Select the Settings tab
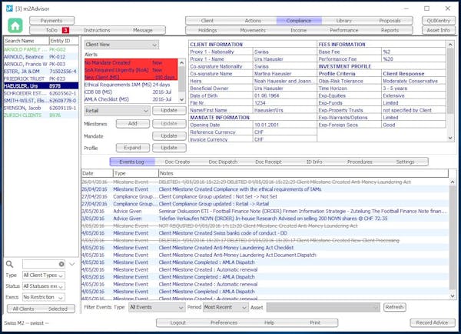This screenshot has height=334, width=461. pyautogui.click(x=405, y=162)
